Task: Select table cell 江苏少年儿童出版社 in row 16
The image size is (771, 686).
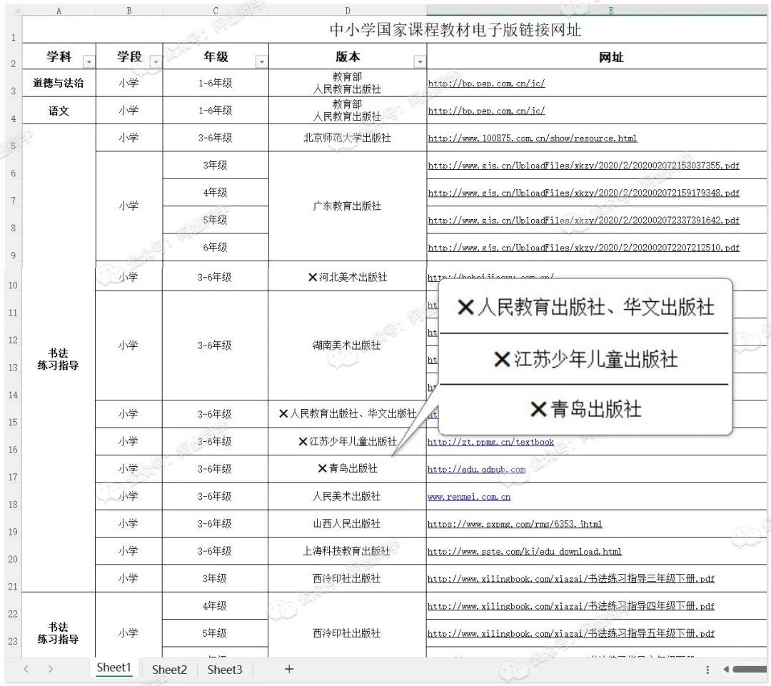Action: click(x=347, y=442)
